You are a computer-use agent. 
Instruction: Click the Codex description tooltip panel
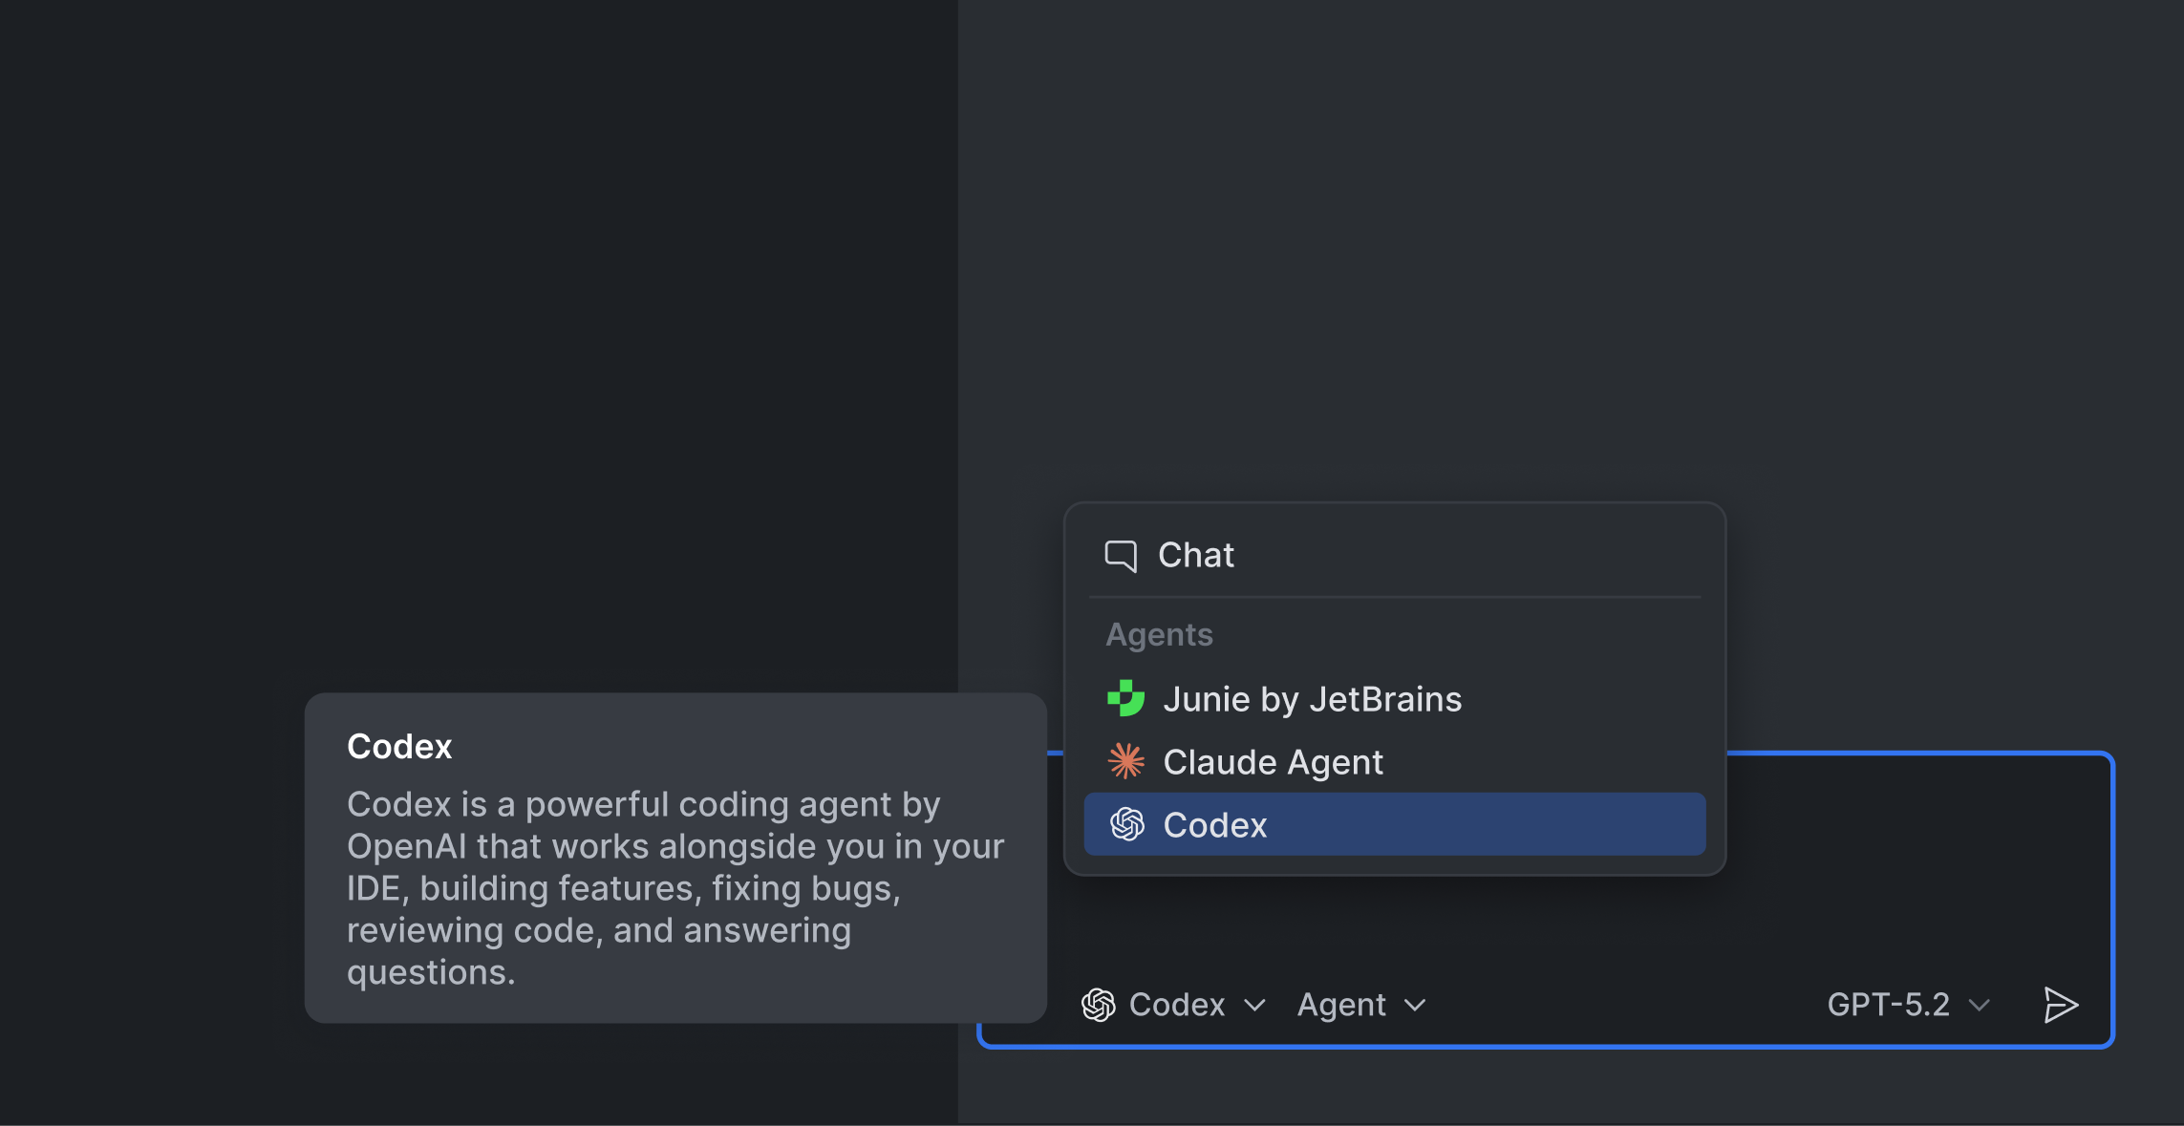[674, 855]
